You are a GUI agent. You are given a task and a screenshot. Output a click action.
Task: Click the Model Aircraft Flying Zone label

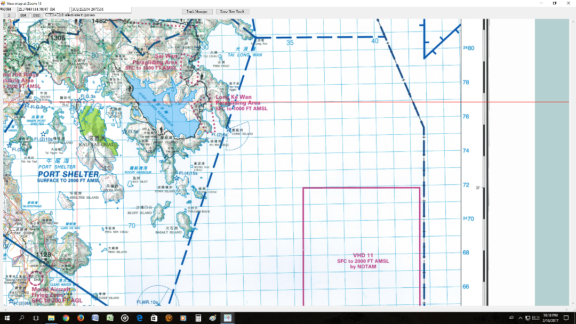(x=56, y=295)
